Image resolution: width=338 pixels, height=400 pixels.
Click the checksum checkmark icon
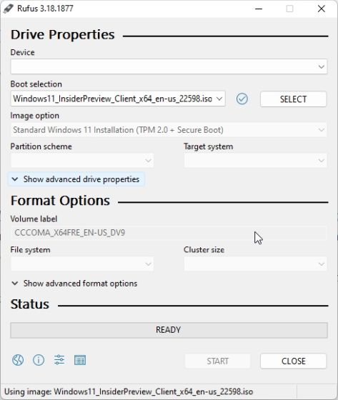[242, 99]
